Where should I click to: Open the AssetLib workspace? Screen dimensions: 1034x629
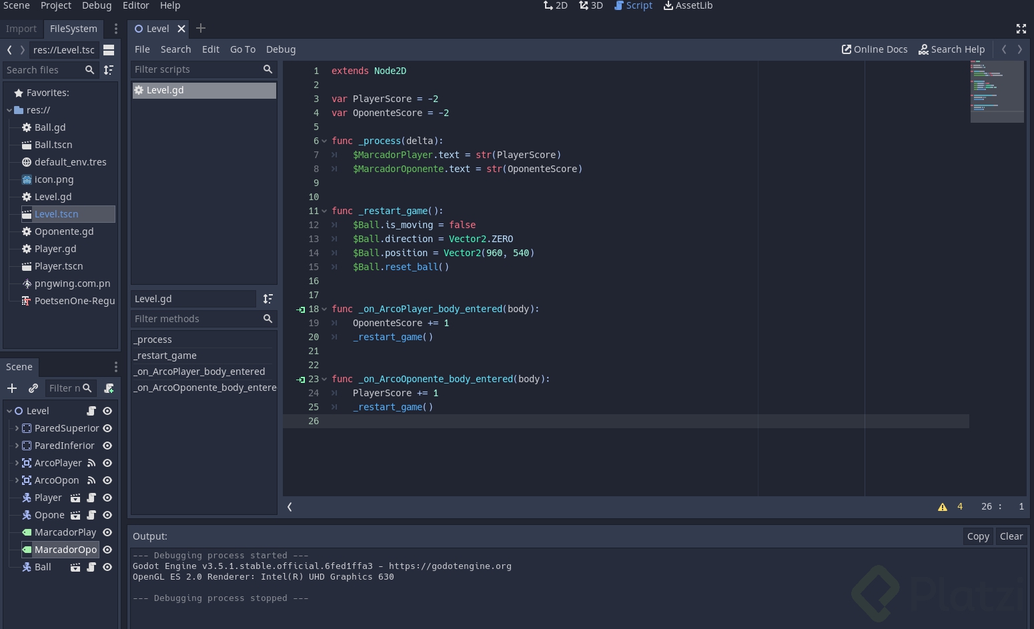[688, 5]
